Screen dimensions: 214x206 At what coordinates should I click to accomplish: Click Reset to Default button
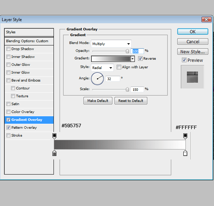click(131, 101)
